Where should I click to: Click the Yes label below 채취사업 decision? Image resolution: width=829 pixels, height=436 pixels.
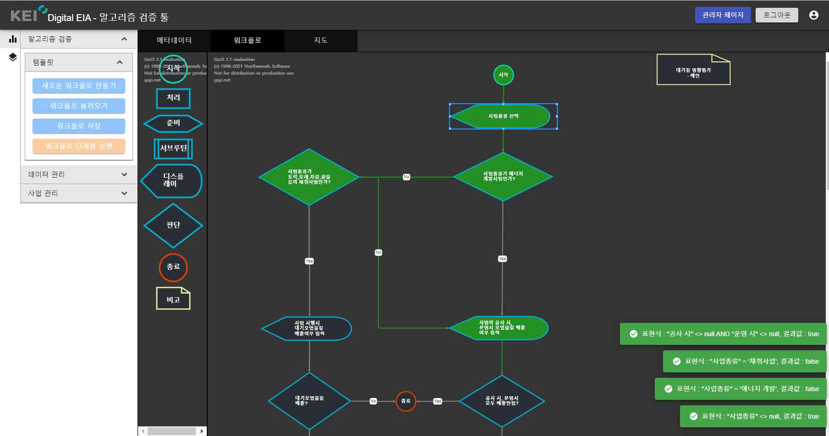[309, 261]
